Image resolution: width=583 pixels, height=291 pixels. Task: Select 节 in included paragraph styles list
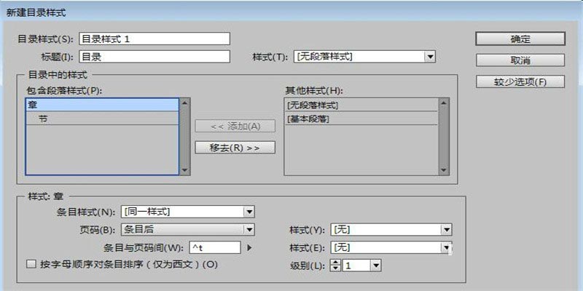pos(102,119)
